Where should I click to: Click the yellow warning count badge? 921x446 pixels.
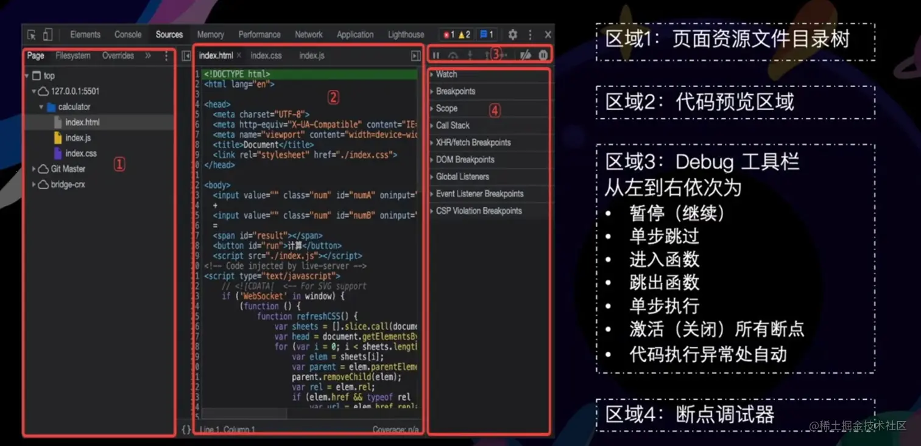coord(464,35)
